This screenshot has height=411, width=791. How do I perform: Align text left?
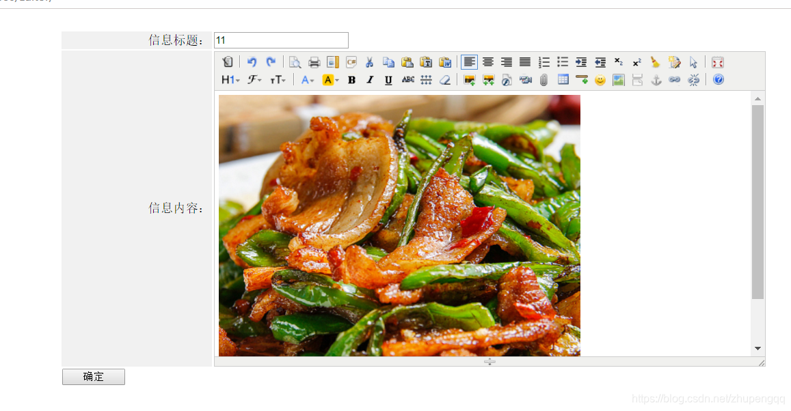(469, 62)
